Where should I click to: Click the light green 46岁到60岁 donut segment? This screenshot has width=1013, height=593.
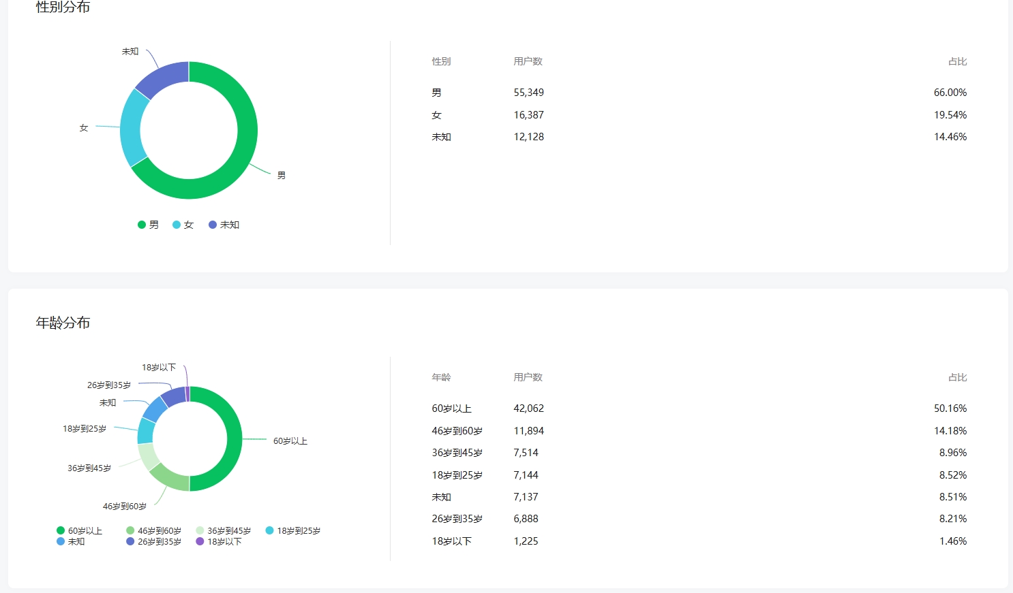pyautogui.click(x=169, y=477)
